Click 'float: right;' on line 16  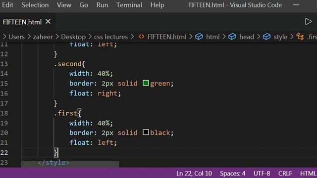[95, 93]
